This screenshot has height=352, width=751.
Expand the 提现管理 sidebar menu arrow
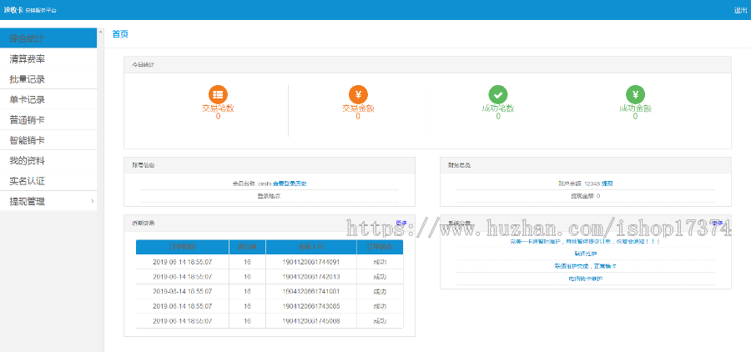tap(92, 201)
